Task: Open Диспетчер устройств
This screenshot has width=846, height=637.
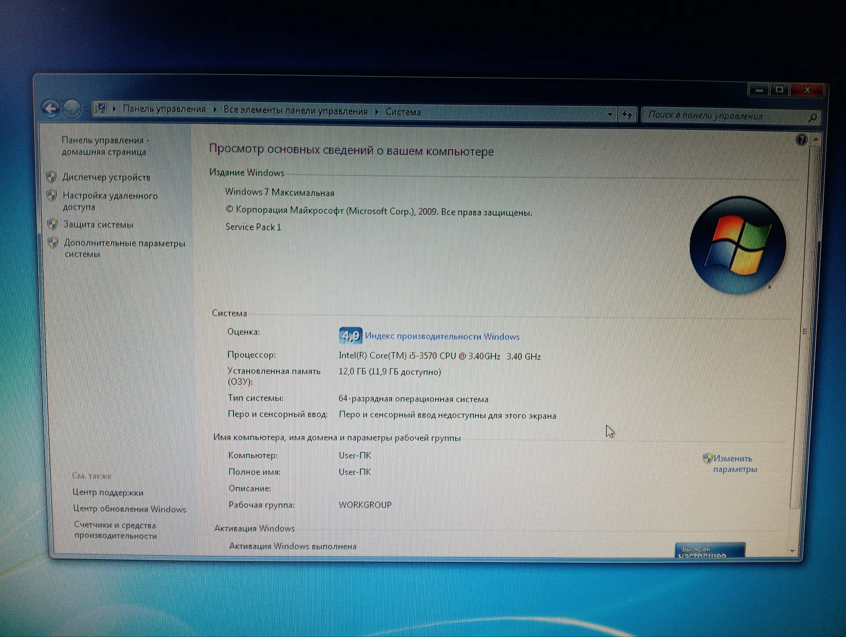Action: (x=106, y=177)
